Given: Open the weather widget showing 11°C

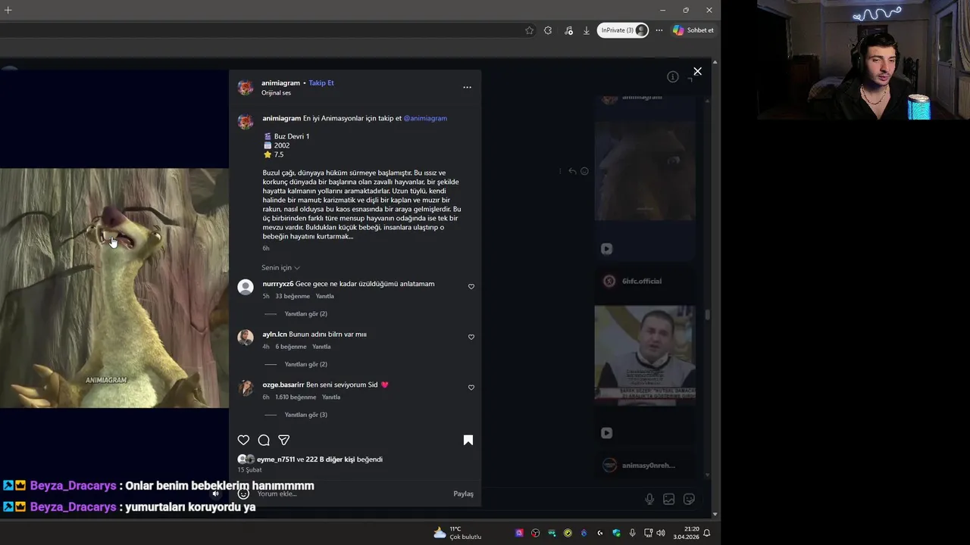Looking at the screenshot, I should 457,533.
